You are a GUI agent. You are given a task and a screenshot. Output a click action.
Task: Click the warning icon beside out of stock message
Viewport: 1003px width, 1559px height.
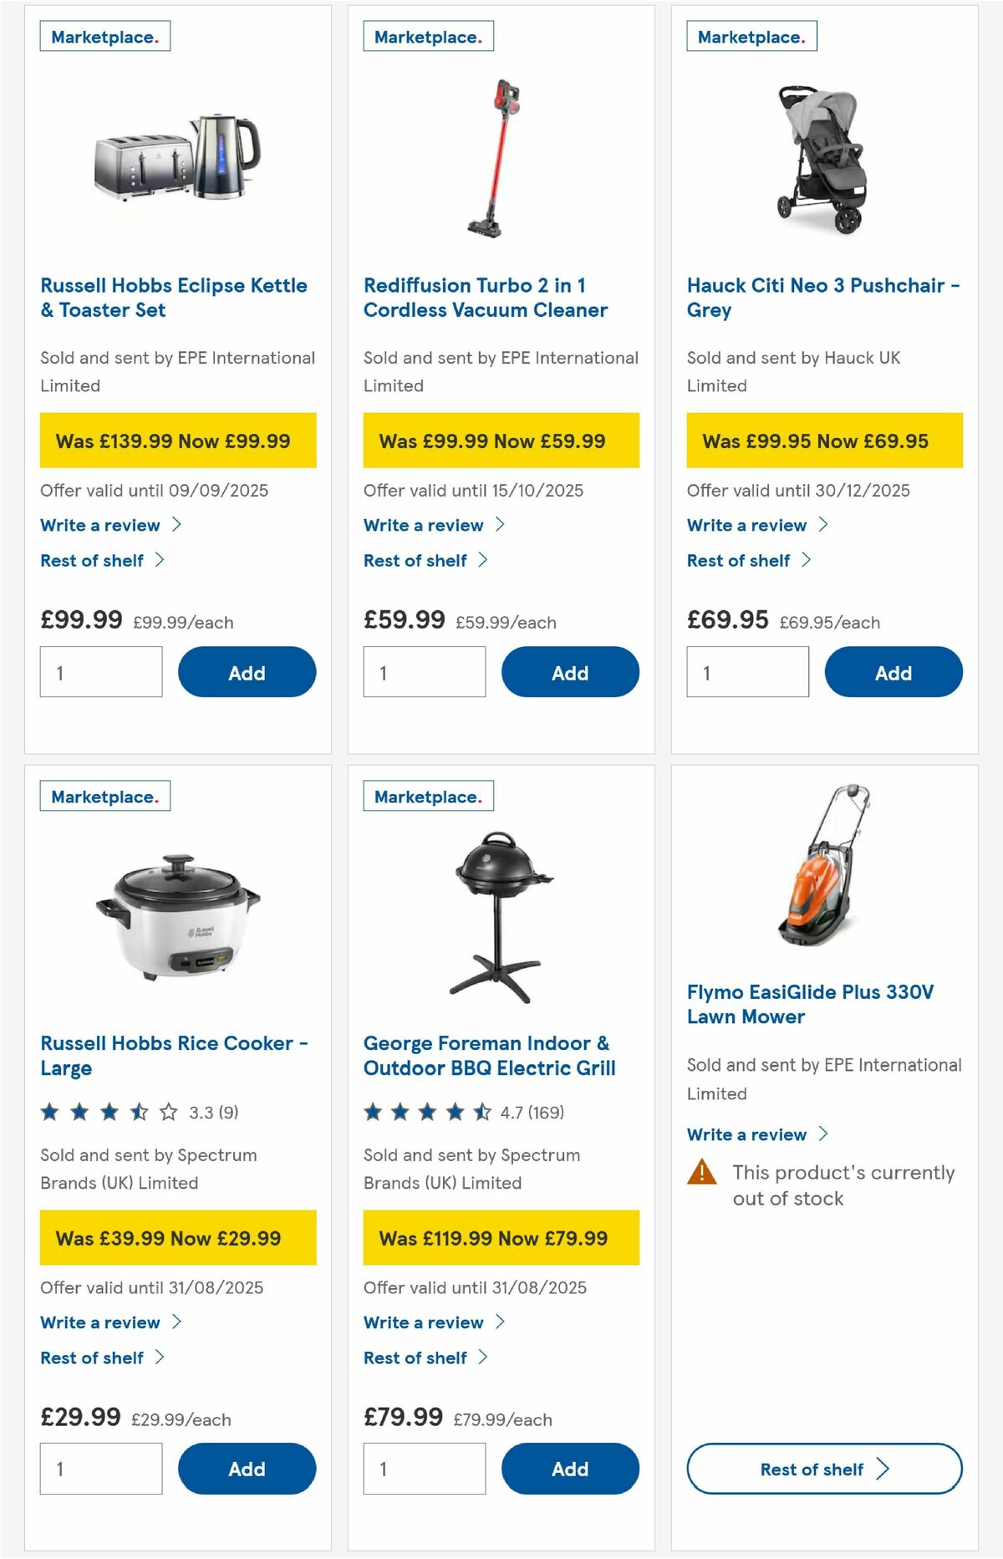700,1173
